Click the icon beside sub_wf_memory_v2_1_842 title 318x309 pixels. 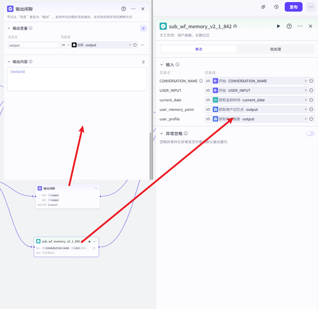click(x=235, y=26)
